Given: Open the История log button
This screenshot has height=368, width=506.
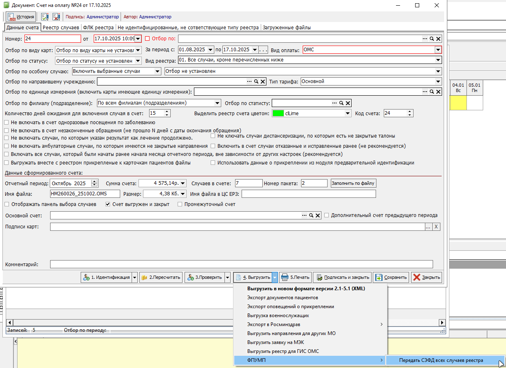Looking at the screenshot, I should pyautogui.click(x=21, y=17).
